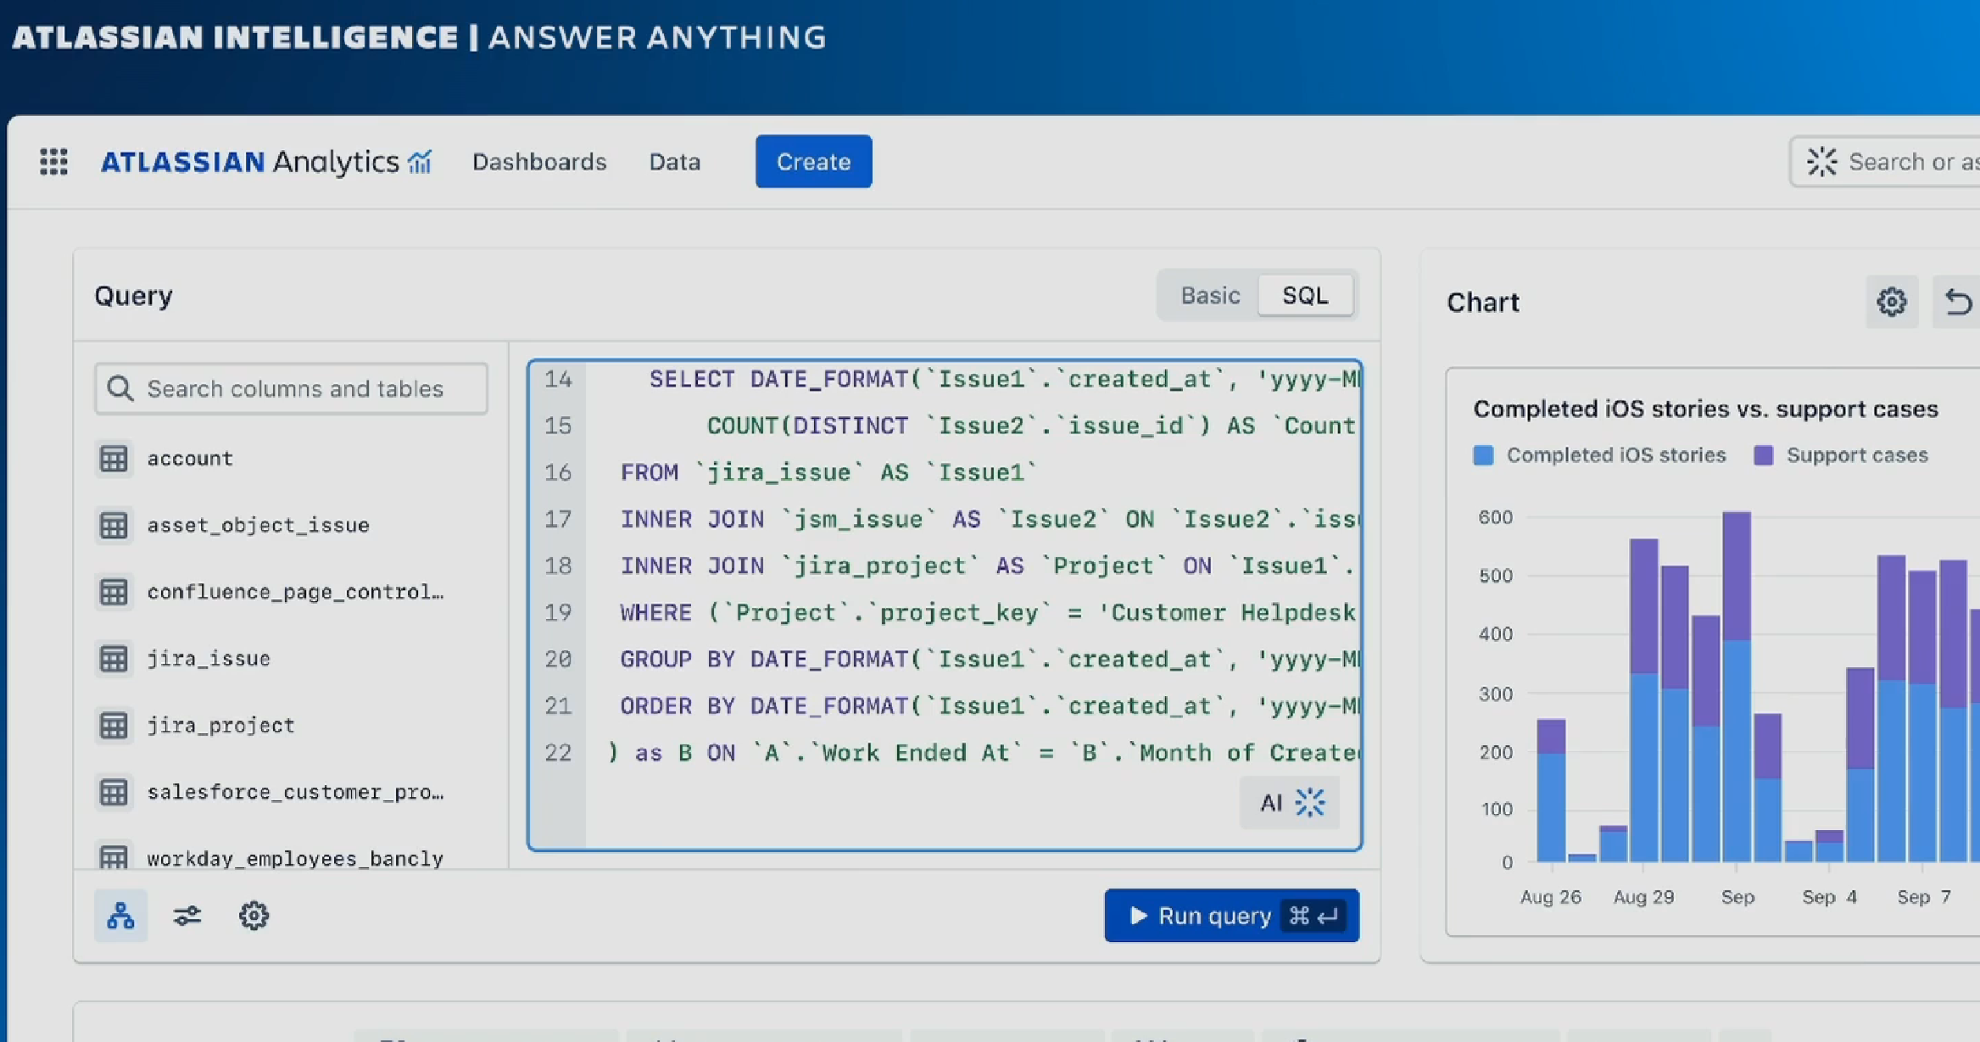Screen dimensions: 1980x1042
Task: Click the Support cases purple legend swatch
Action: (x=1764, y=455)
